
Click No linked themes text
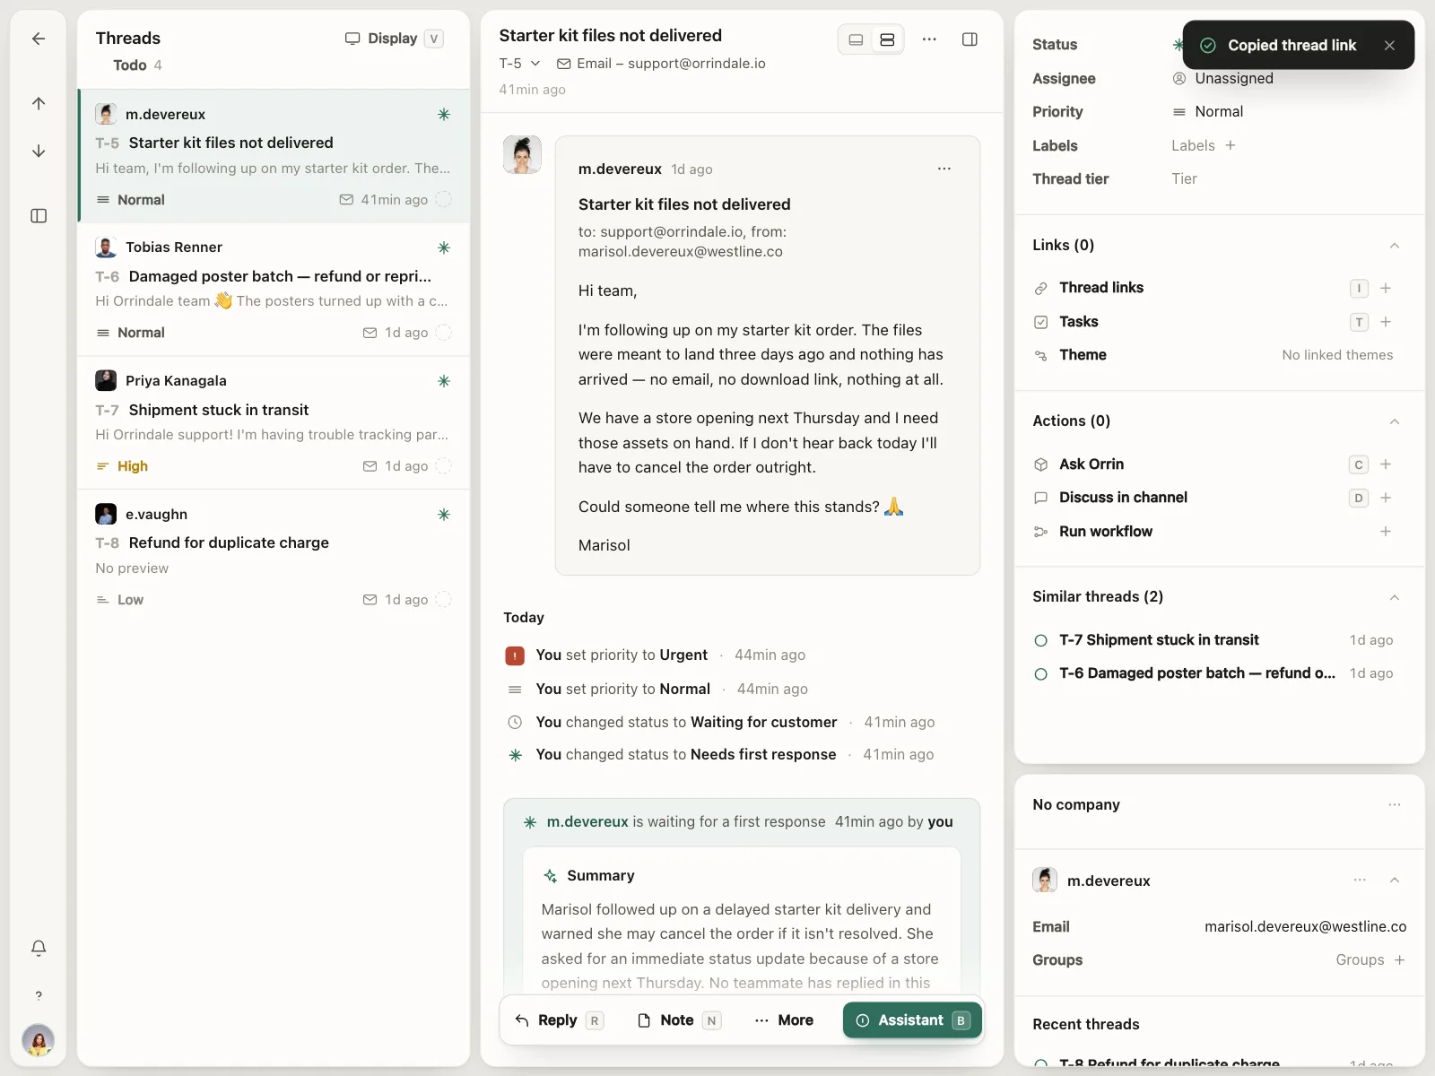pos(1337,355)
